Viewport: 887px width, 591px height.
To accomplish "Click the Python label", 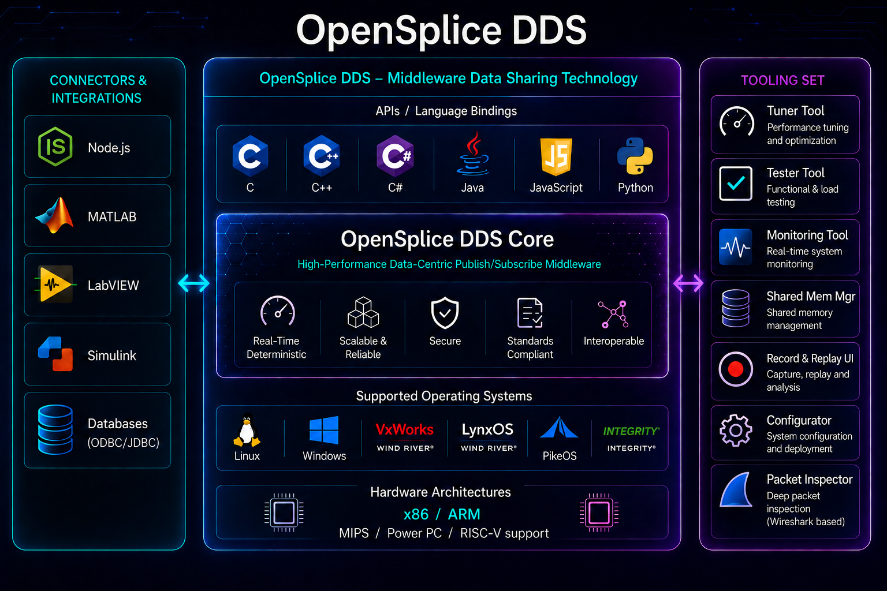I will click(635, 188).
